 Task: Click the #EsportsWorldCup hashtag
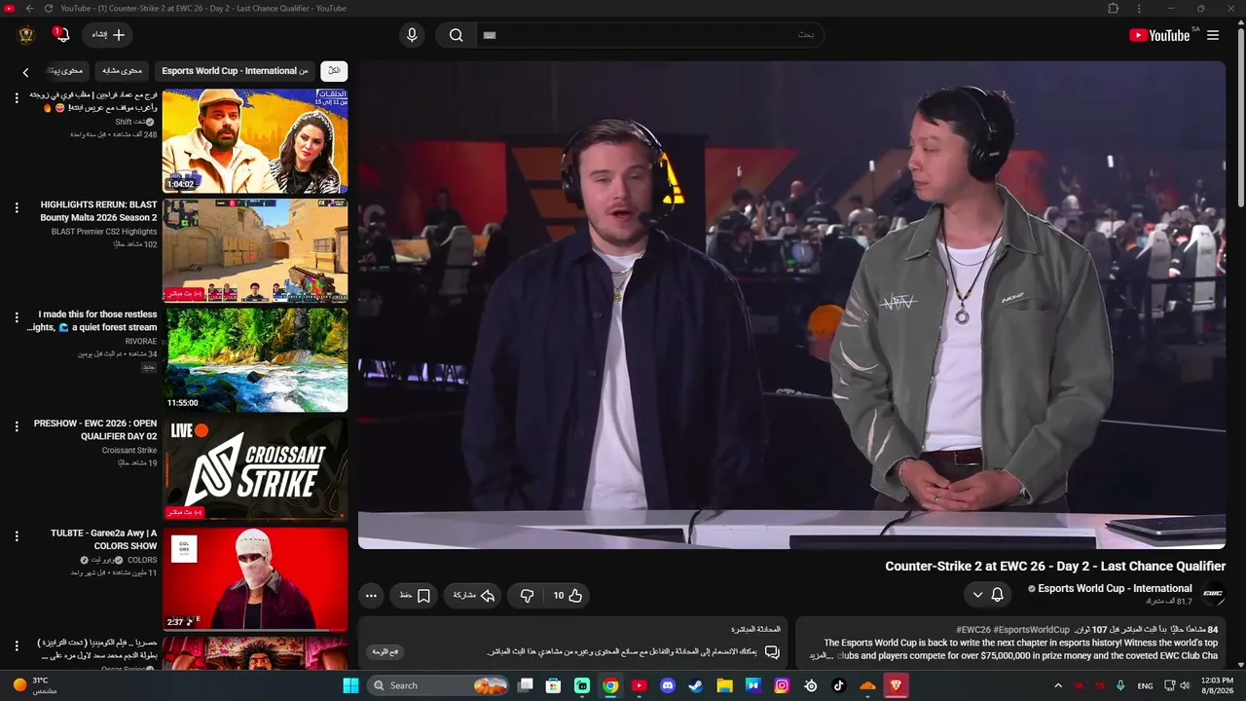1032,630
